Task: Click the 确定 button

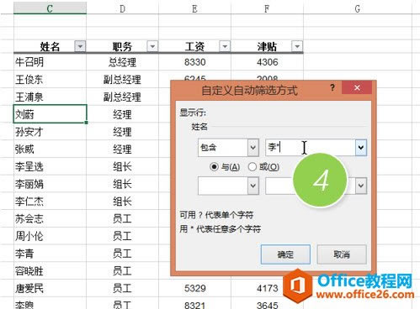Action: [x=285, y=254]
